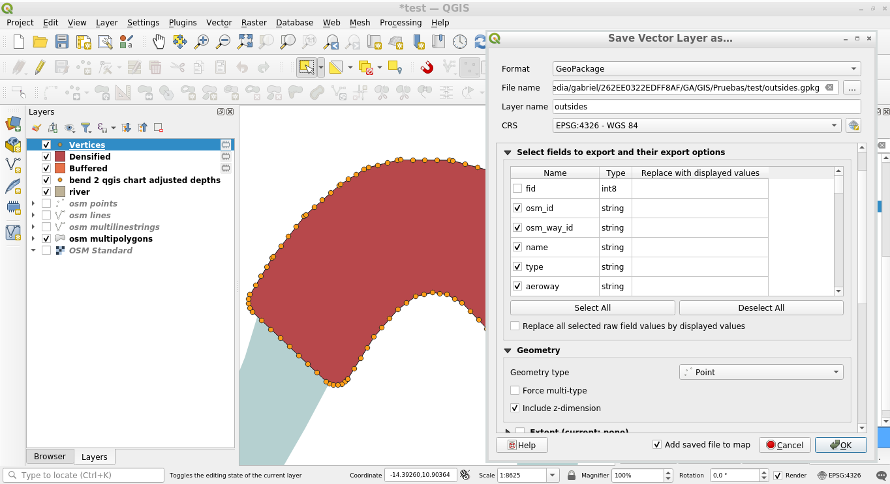Show the osm points layer
890x484 pixels.
click(x=46, y=203)
